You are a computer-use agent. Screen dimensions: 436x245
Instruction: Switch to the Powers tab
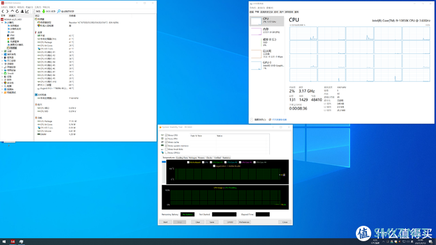coord(201,157)
